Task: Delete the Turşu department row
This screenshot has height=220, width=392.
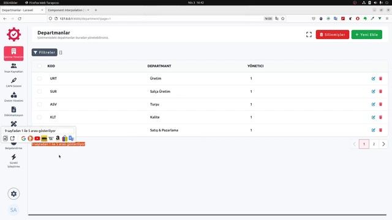Action: click(x=381, y=105)
